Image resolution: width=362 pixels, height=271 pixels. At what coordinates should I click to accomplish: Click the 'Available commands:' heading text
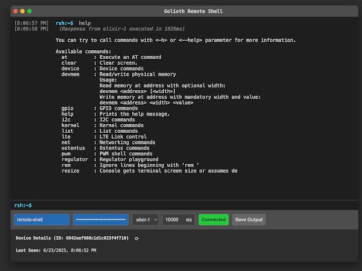83,51
